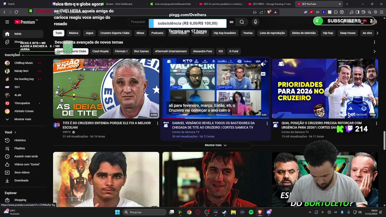Screen dimensions: 386x217
Task: Reload the page with the browser refresh icon
Action: click(x=16, y=12)
